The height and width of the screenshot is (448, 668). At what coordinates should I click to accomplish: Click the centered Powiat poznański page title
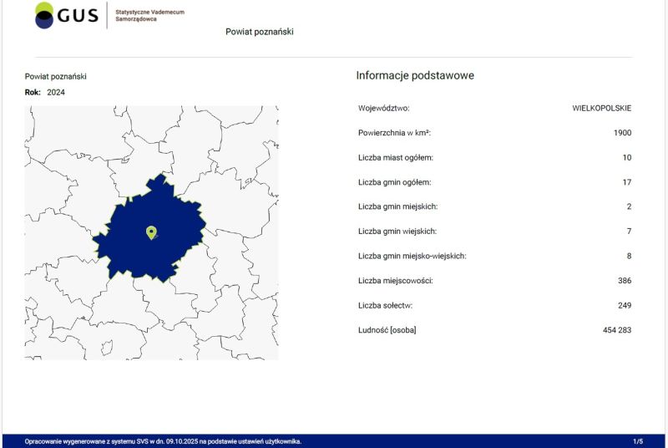tap(259, 32)
